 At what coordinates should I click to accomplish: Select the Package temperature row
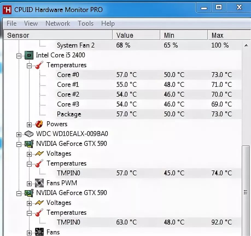click(x=149, y=114)
